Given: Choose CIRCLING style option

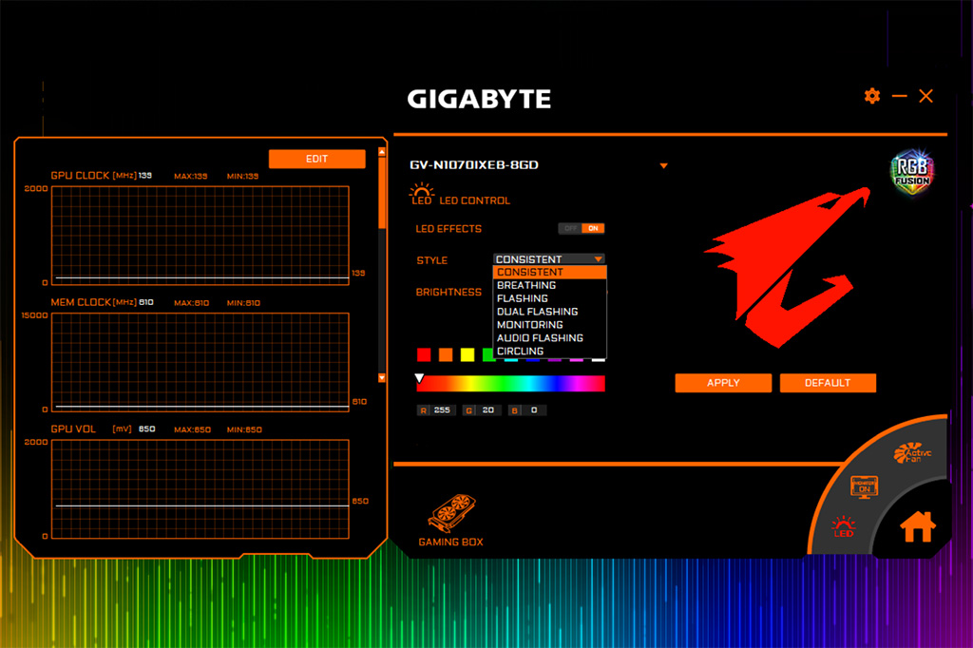Looking at the screenshot, I should 549,351.
